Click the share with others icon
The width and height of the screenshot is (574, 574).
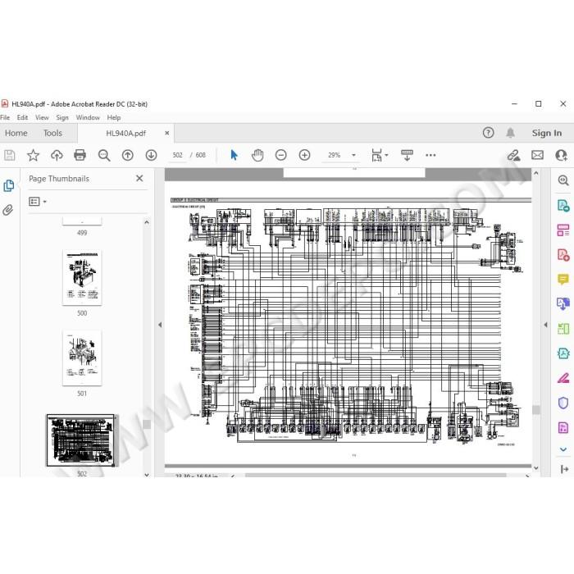[x=561, y=155]
